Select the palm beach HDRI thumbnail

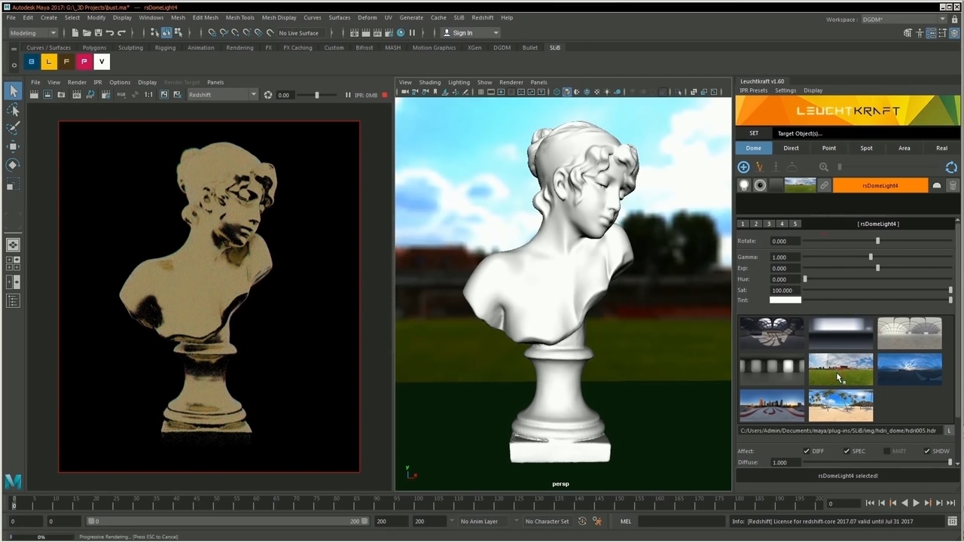[x=840, y=406]
